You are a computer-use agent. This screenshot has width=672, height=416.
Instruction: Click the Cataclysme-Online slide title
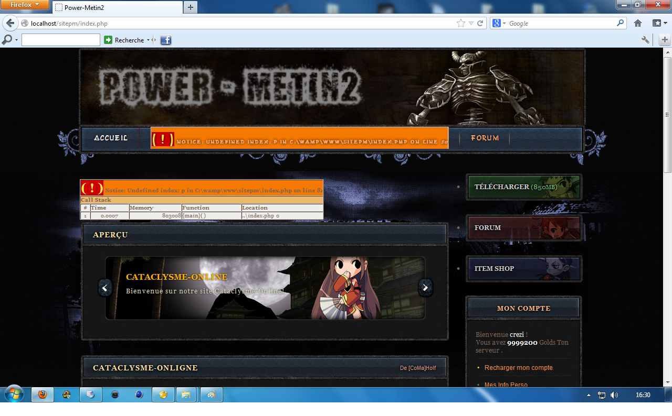[x=176, y=277]
